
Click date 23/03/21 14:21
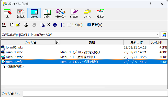coord(135,52)
